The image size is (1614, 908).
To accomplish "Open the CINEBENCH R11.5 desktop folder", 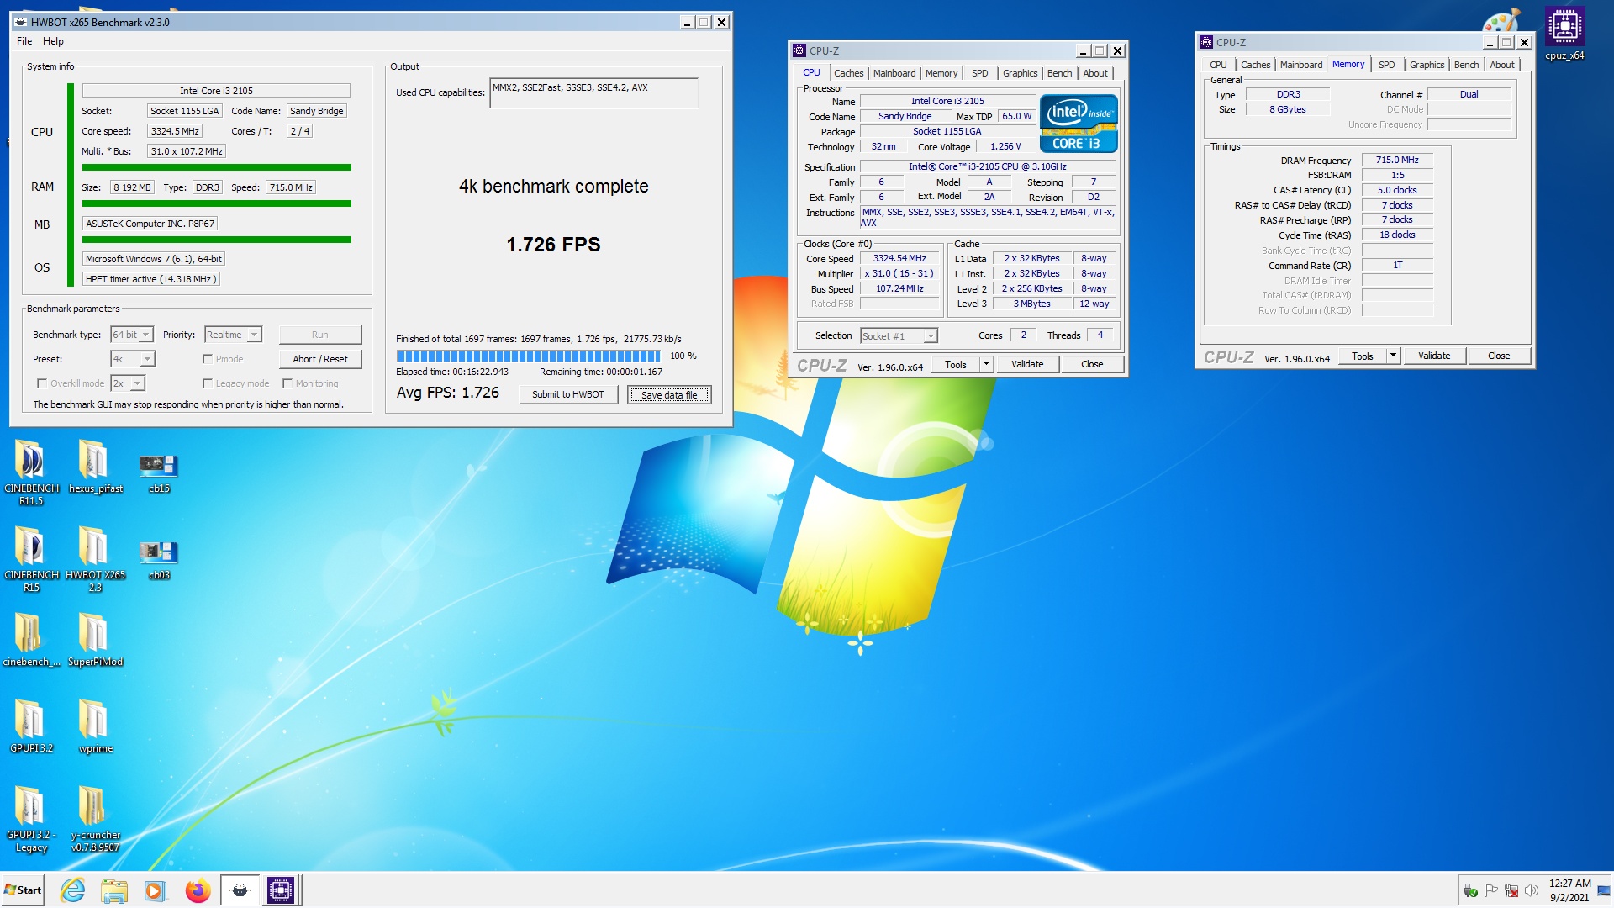I will coord(31,472).
